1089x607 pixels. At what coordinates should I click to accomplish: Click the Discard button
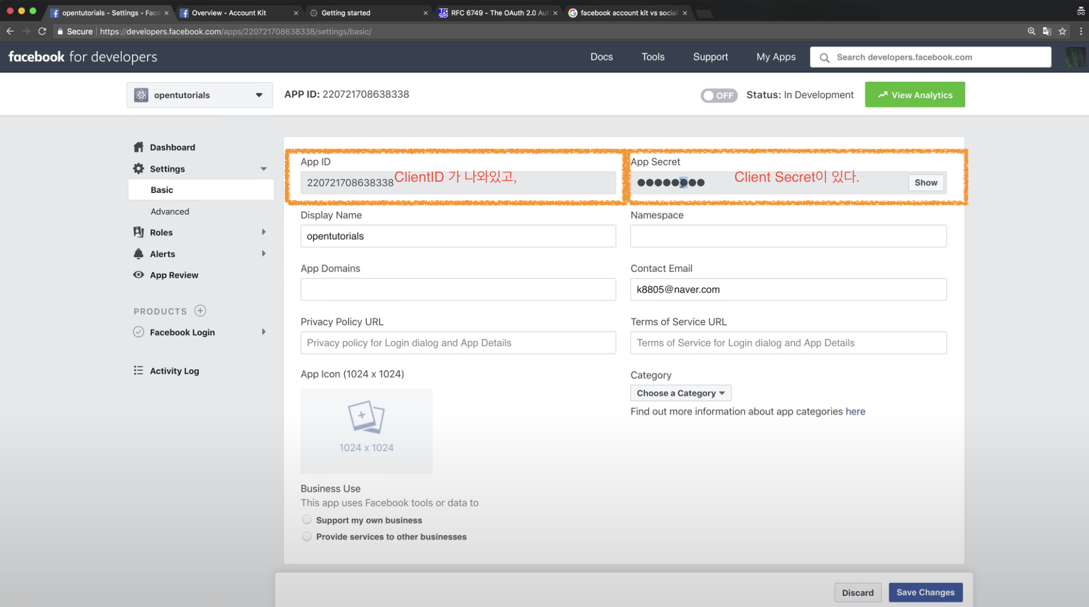858,592
